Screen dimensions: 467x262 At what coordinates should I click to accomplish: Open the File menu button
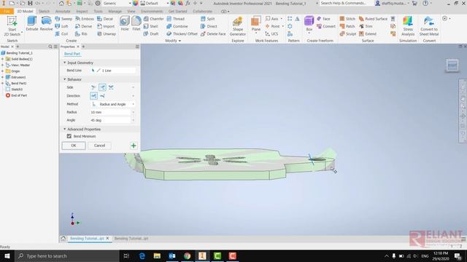[7, 12]
